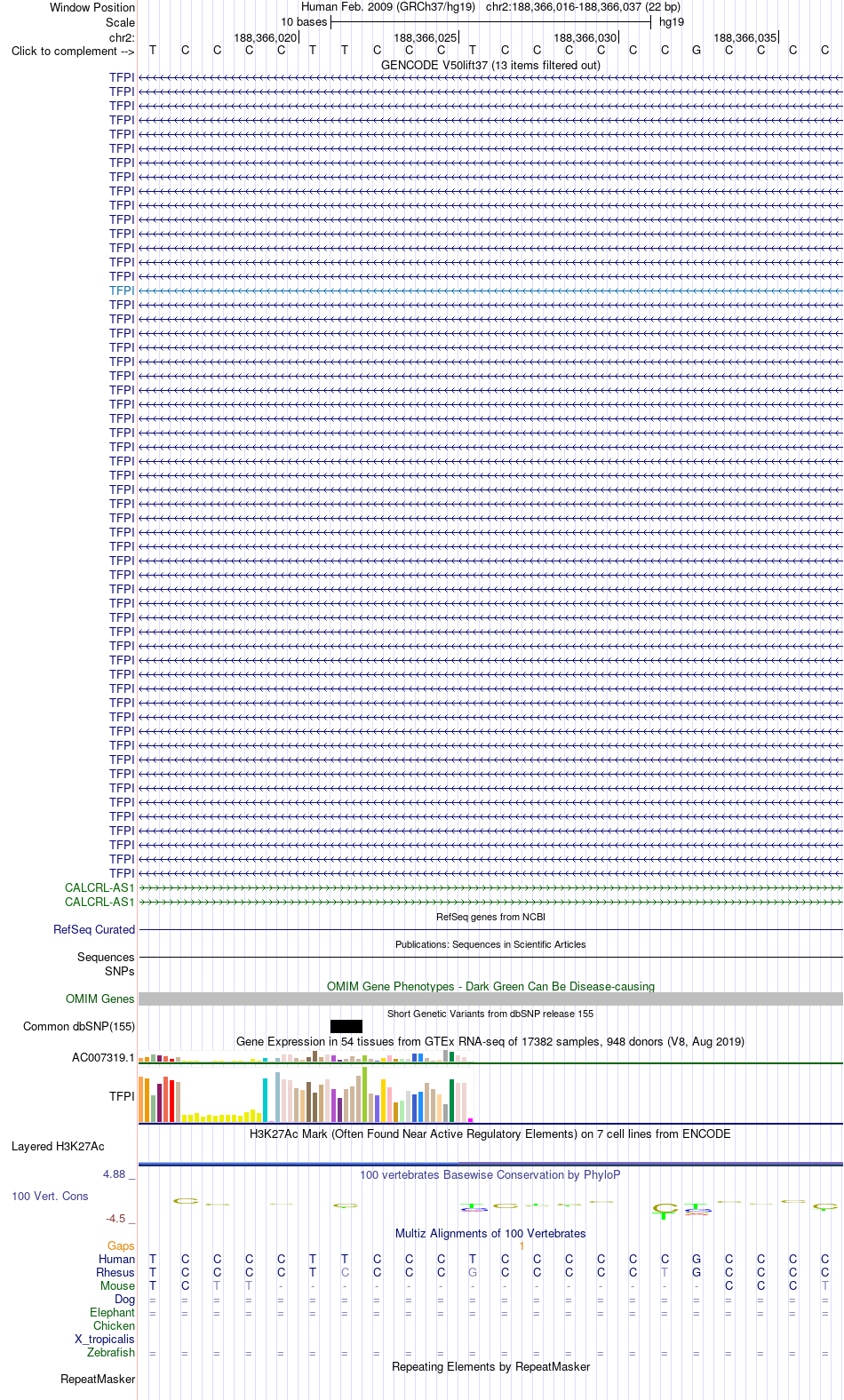Click the 'Rhesus' alignment row label
The image size is (844, 1400).
click(x=115, y=1272)
